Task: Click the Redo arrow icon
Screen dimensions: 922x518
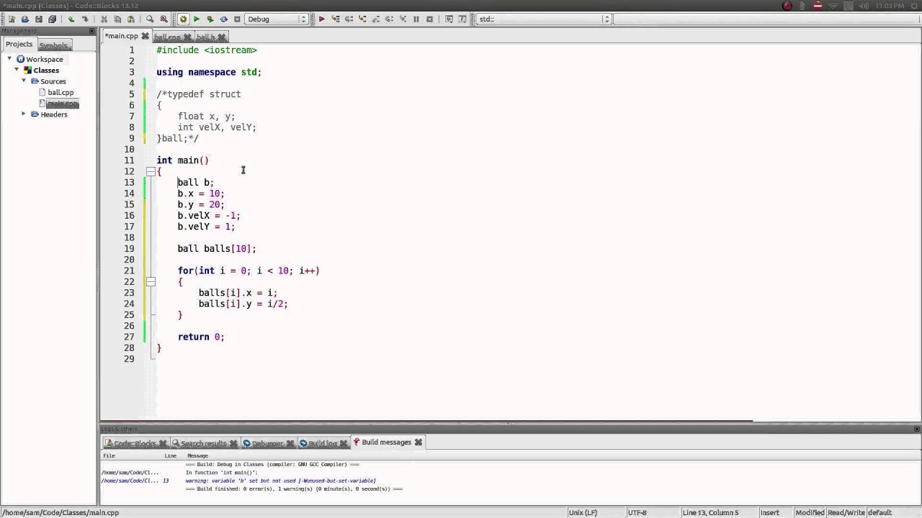Action: [x=85, y=19]
